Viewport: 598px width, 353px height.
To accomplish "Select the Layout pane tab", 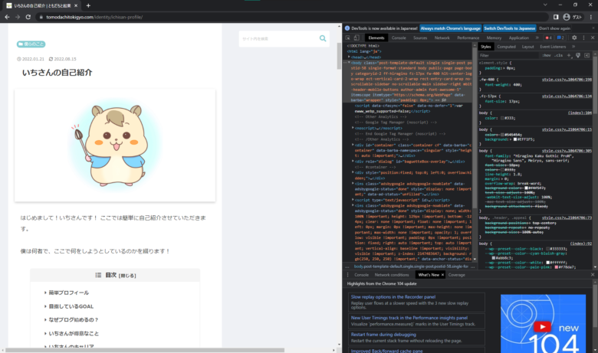I will pos(527,47).
